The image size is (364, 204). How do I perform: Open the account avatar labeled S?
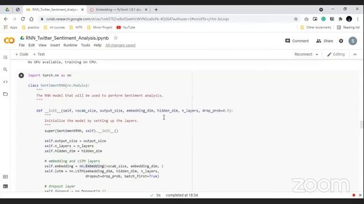(x=353, y=41)
